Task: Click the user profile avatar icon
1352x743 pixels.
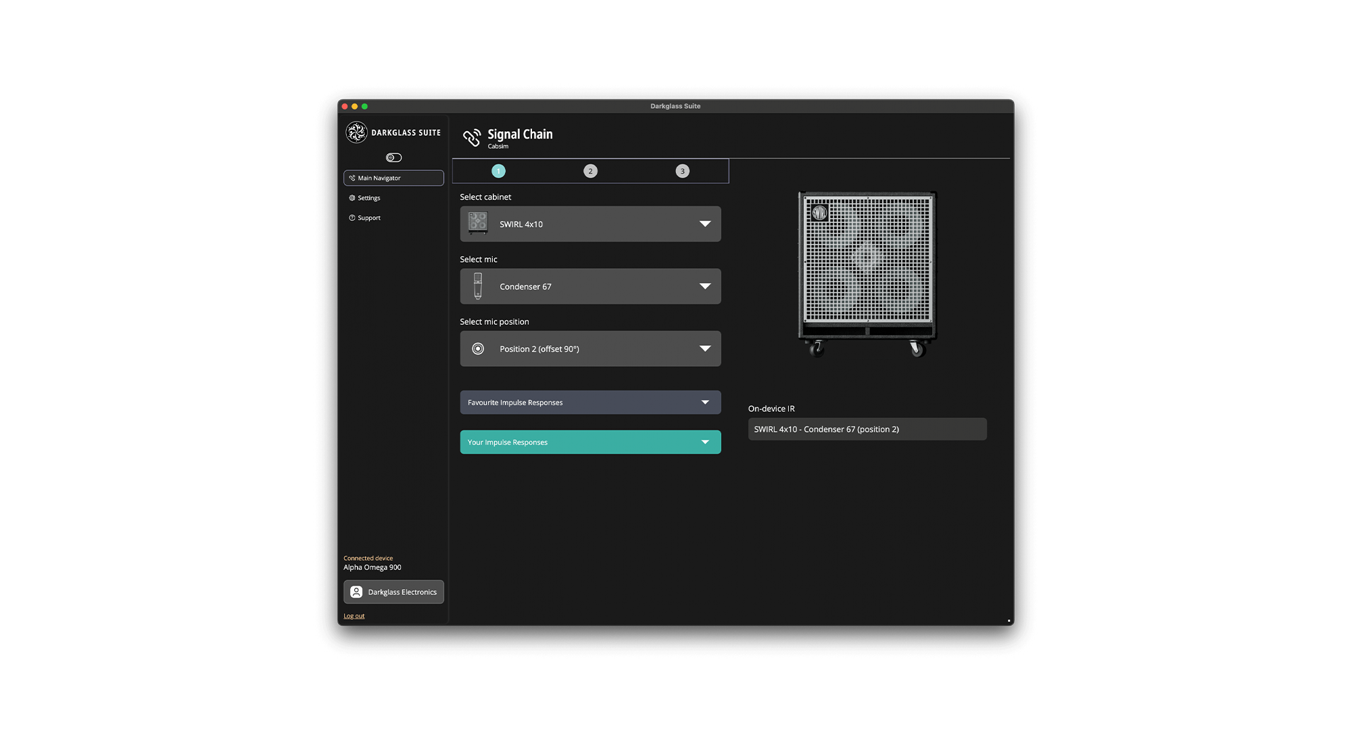Action: tap(356, 592)
